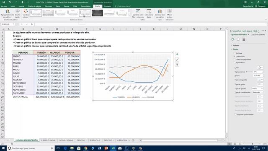Expand chart styles gallery more arrow
Image resolution: width=268 pixels, height=151 pixels.
129,16
